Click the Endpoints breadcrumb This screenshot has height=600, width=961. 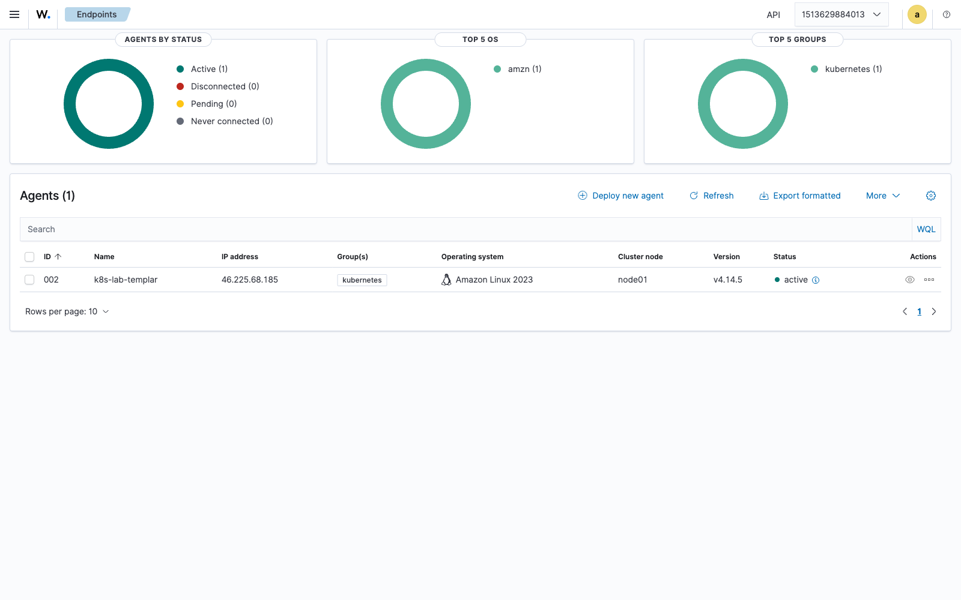point(97,14)
